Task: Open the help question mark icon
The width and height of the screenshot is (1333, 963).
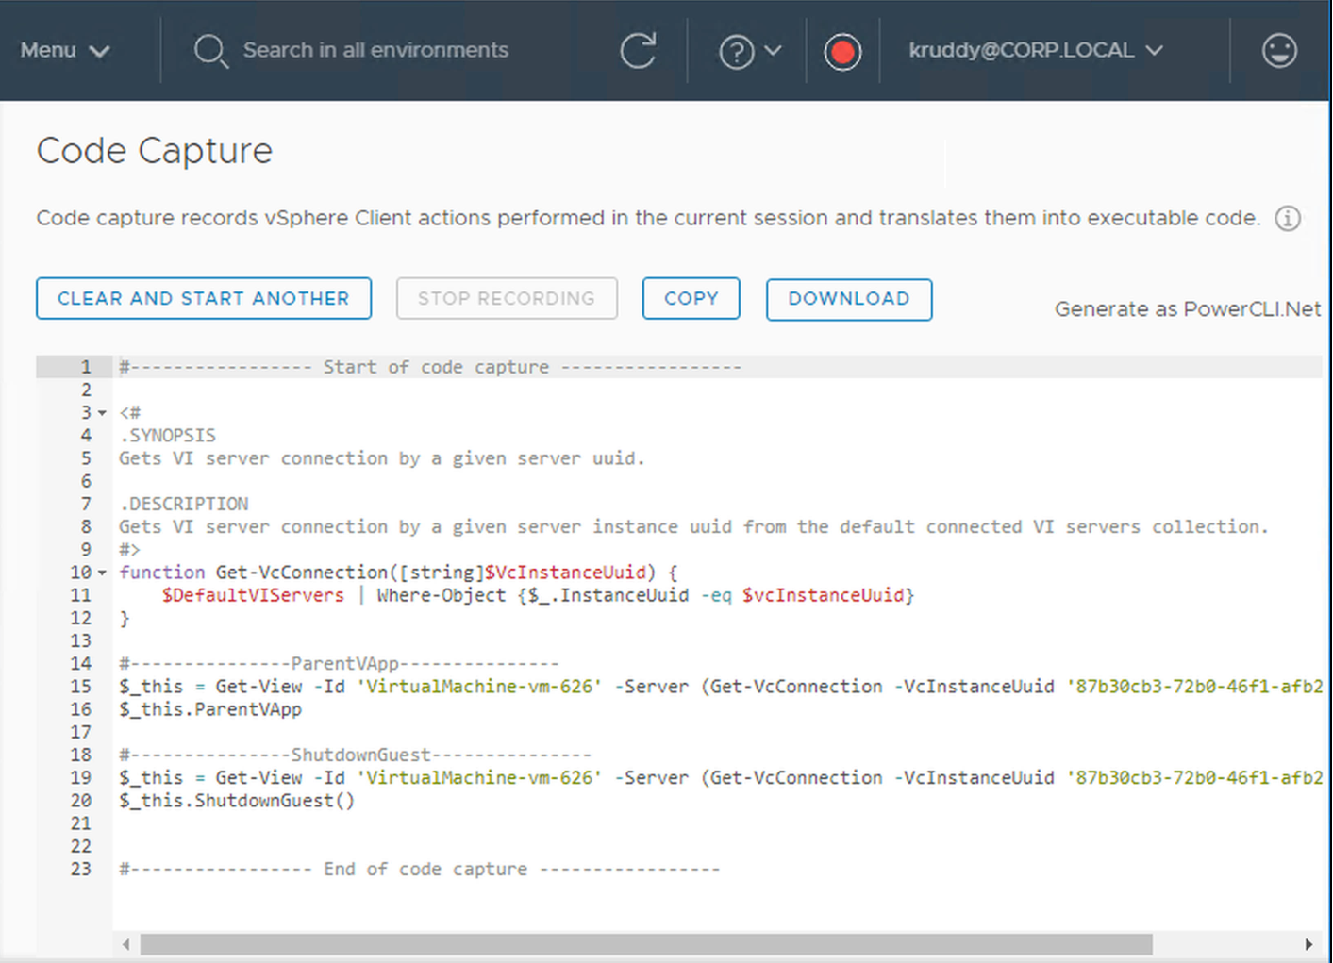Action: pos(736,51)
